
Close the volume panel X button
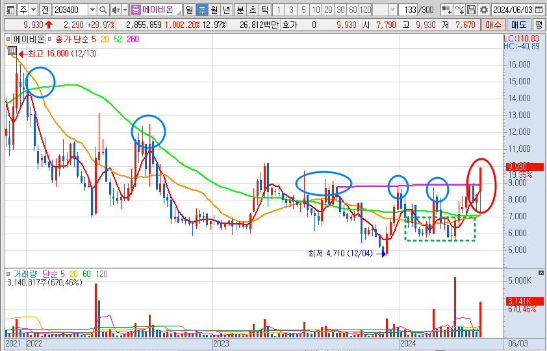coord(541,272)
